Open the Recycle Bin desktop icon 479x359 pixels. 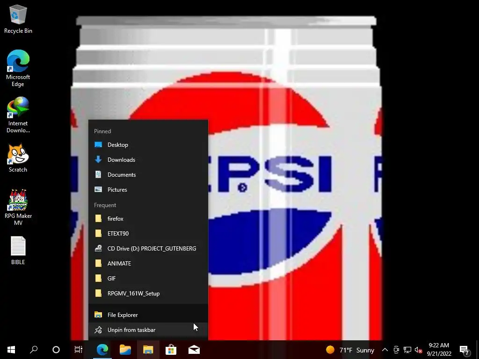18,19
